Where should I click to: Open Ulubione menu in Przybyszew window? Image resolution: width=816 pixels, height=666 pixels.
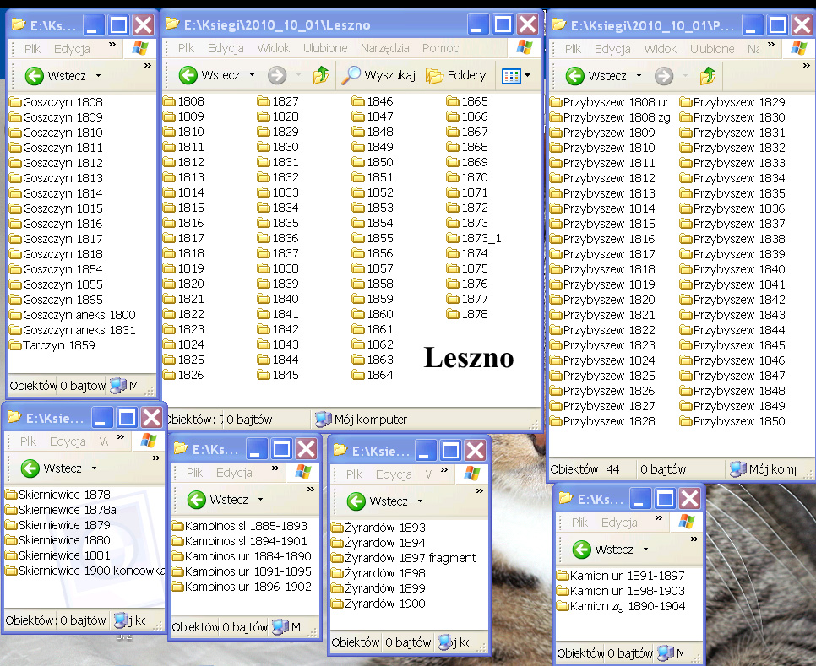[x=712, y=49]
